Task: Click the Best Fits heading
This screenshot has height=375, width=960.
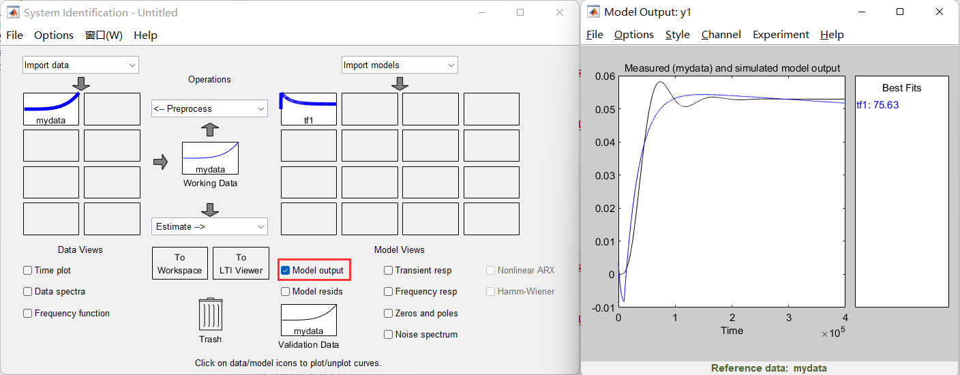Action: pyautogui.click(x=902, y=87)
